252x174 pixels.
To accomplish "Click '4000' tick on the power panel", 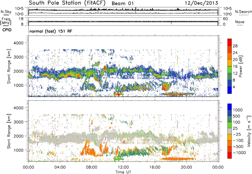I will [x=18, y=43].
